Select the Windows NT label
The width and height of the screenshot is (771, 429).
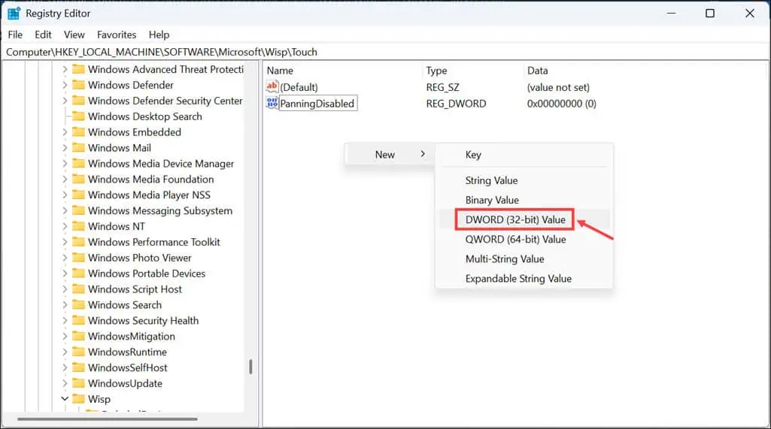pyautogui.click(x=117, y=227)
